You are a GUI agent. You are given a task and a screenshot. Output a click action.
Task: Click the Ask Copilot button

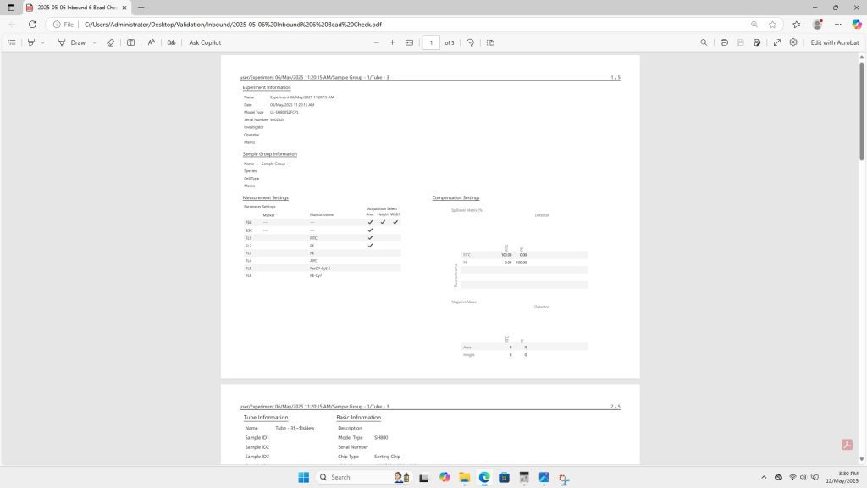coord(205,42)
